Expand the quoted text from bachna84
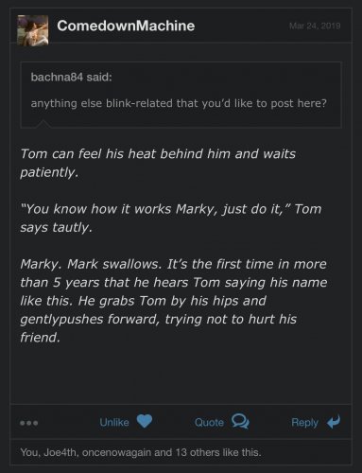The width and height of the screenshot is (362, 473). tap(179, 103)
